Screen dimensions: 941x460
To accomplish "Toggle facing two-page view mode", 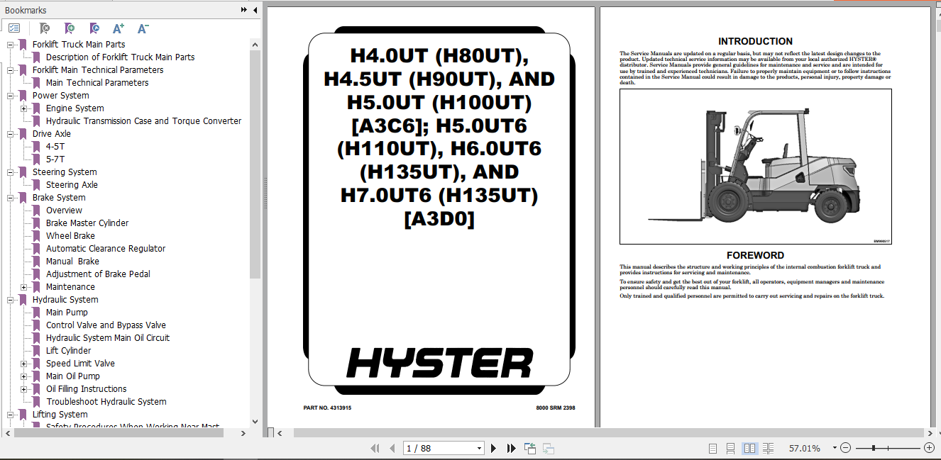I will 749,448.
